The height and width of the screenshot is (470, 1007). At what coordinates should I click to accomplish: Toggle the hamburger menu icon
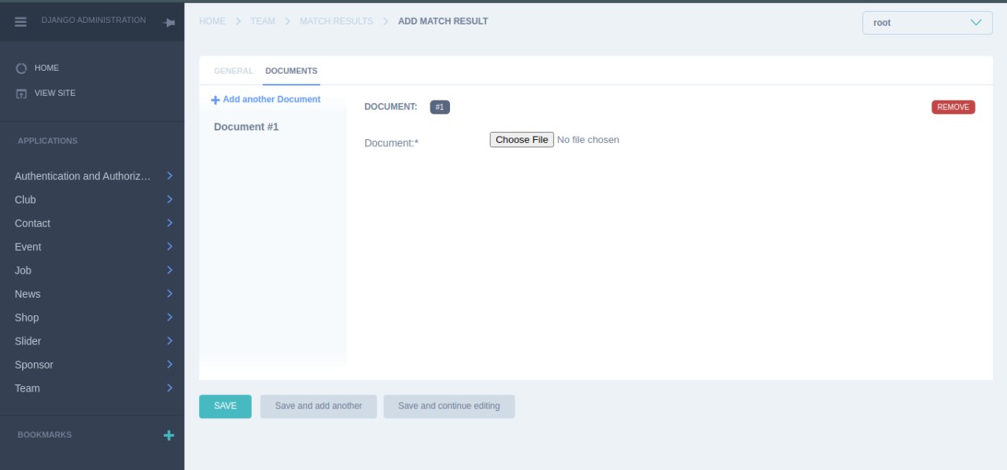pyautogui.click(x=21, y=22)
